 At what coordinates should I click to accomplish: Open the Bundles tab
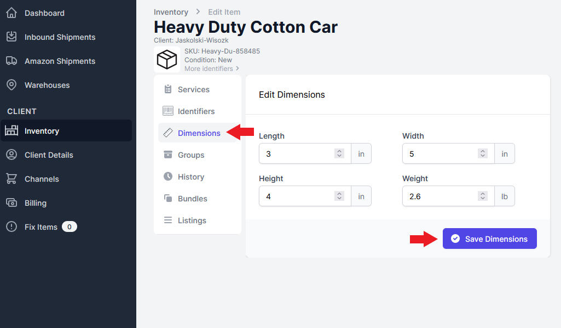coord(198,199)
